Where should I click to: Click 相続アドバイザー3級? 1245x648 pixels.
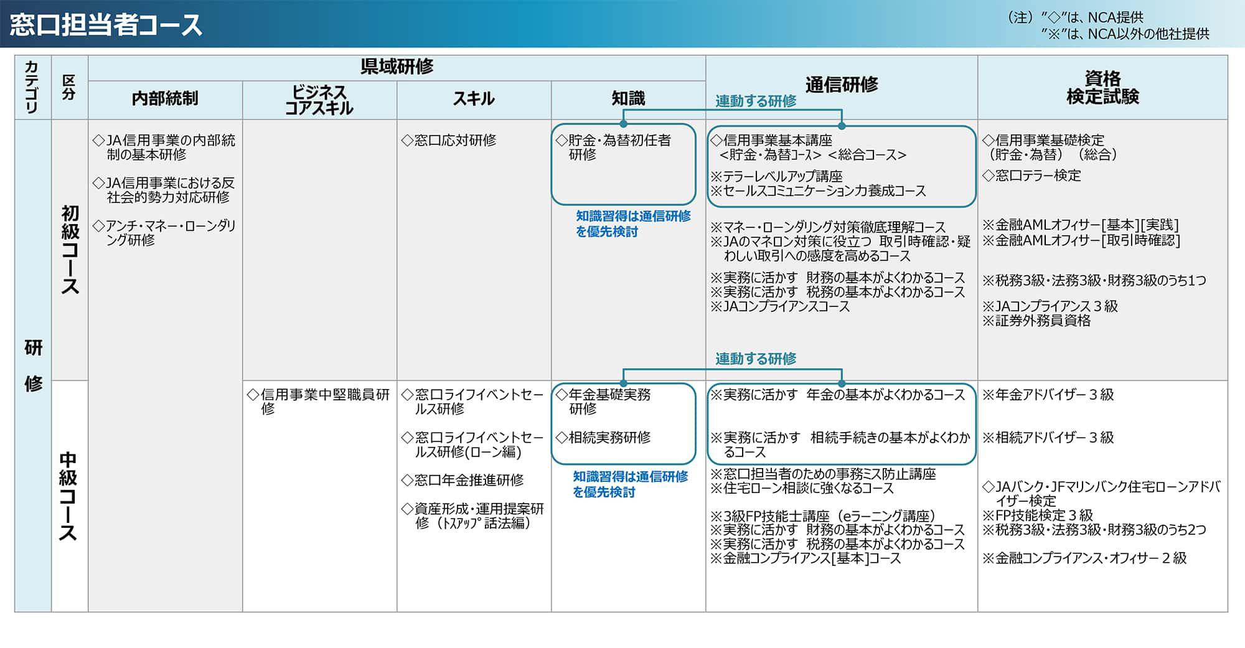pos(1048,438)
